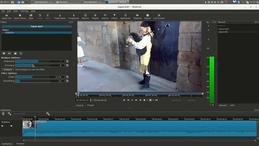Open the View menu

tap(15, 11)
